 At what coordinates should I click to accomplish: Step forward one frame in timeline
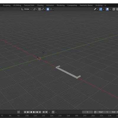46,112
